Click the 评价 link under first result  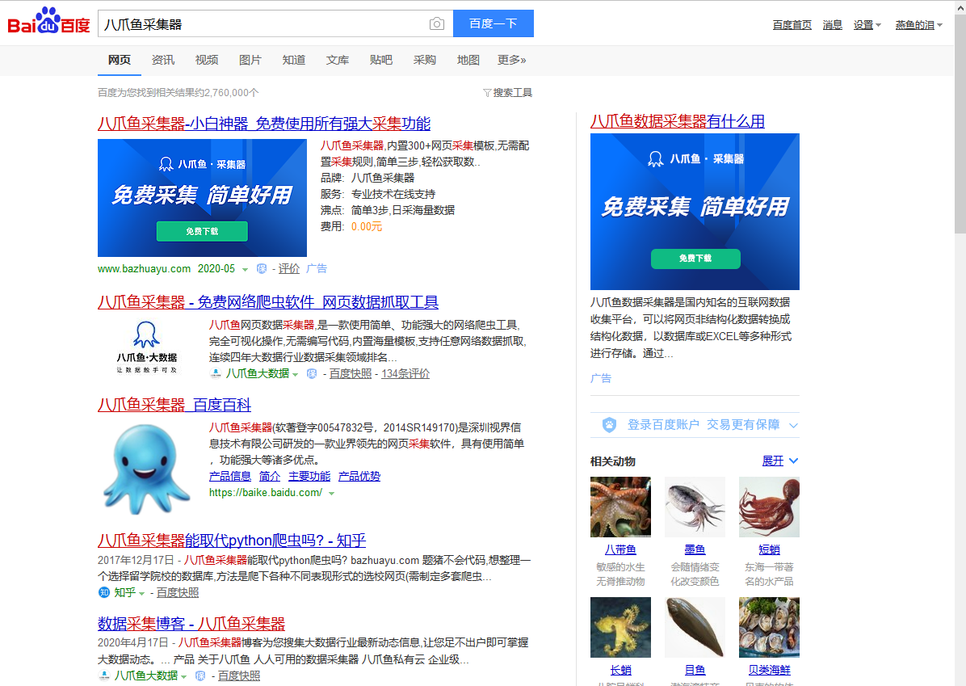[x=289, y=269]
